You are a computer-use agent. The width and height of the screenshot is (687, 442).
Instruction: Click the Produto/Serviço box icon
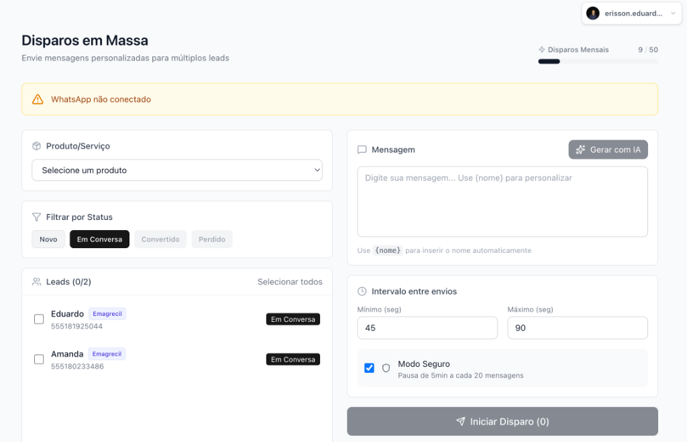point(36,146)
